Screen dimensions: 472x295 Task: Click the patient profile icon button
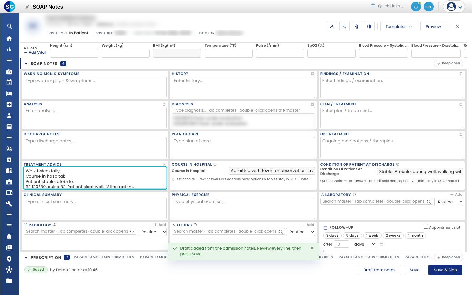click(x=332, y=27)
